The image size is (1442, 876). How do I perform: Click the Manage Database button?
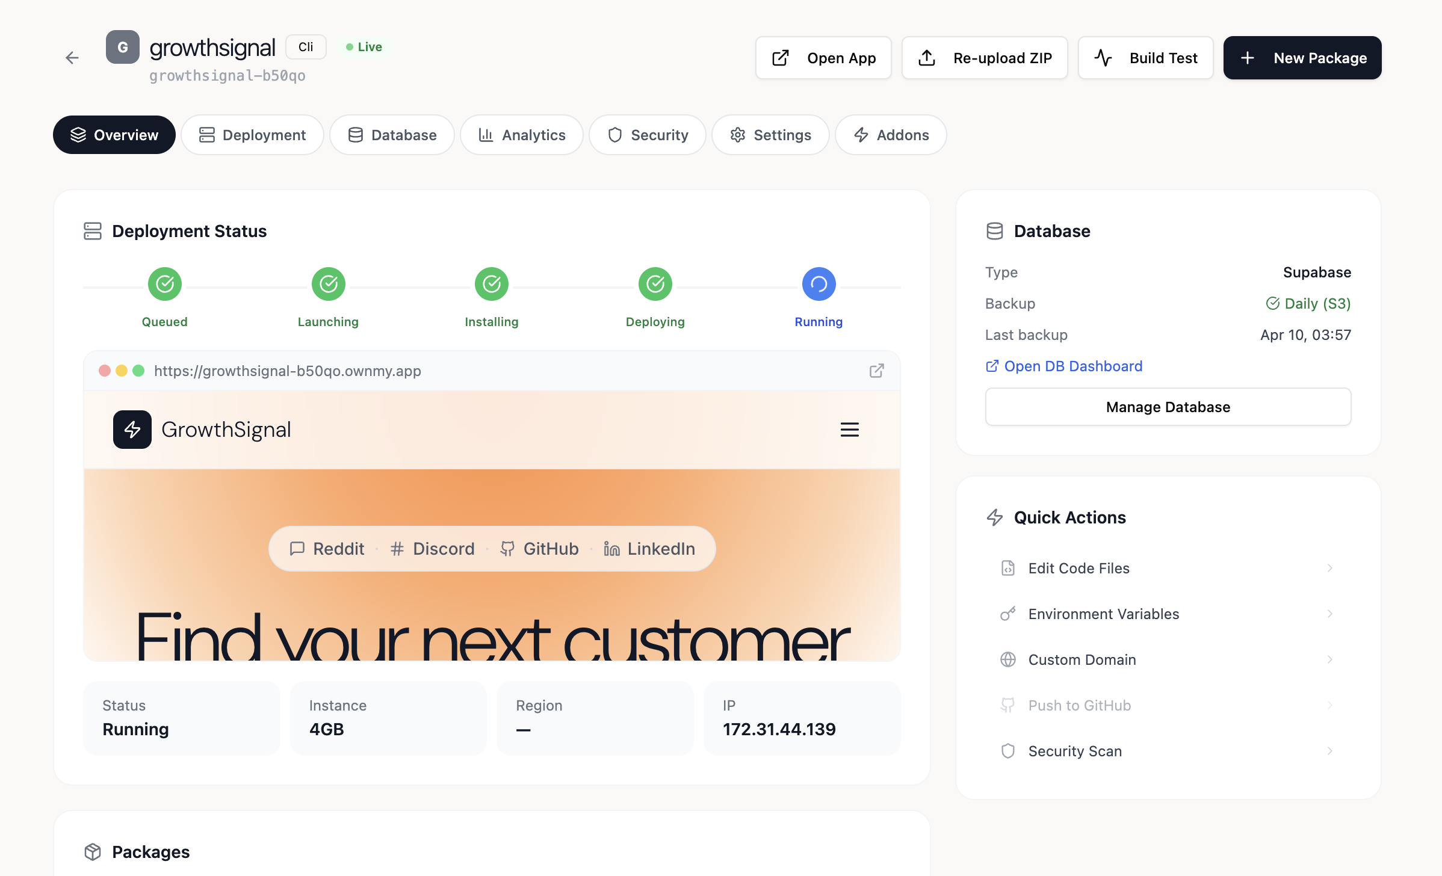tap(1168, 407)
